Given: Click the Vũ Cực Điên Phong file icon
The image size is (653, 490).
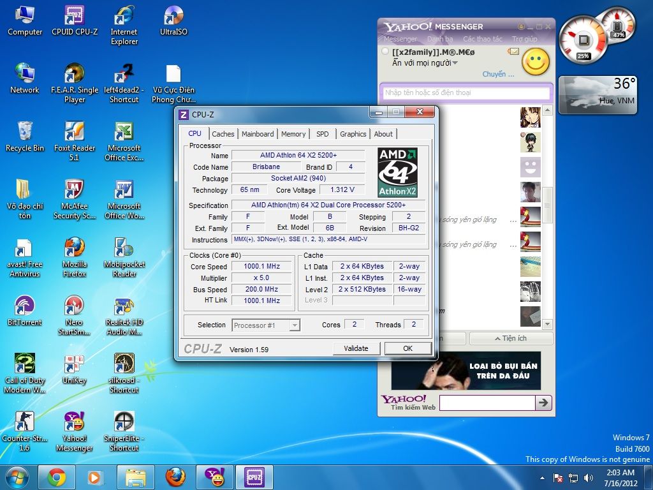Looking at the screenshot, I should pos(173,83).
